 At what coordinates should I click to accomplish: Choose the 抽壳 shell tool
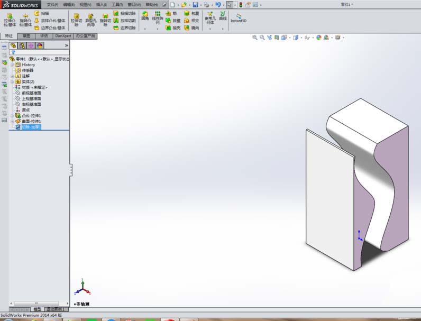pos(173,27)
